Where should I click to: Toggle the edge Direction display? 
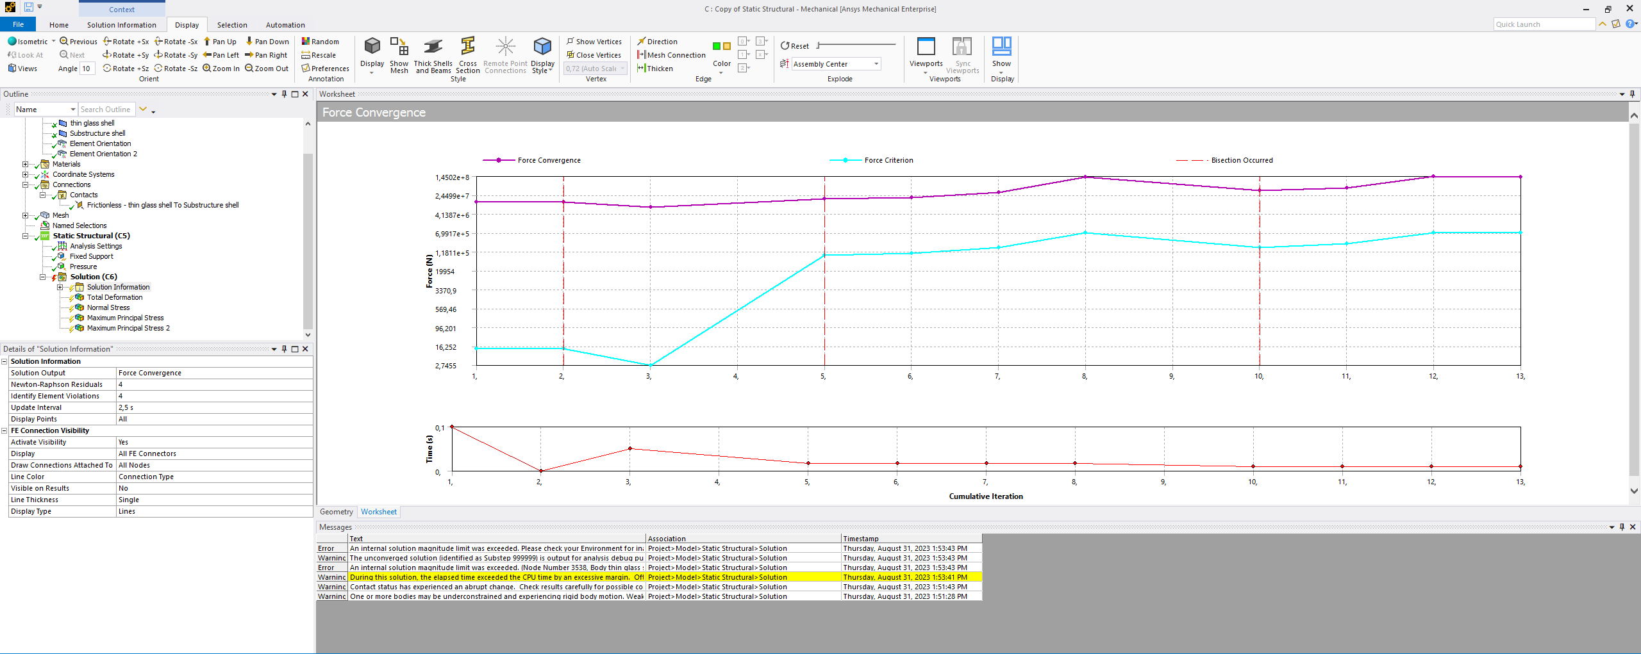tap(657, 42)
